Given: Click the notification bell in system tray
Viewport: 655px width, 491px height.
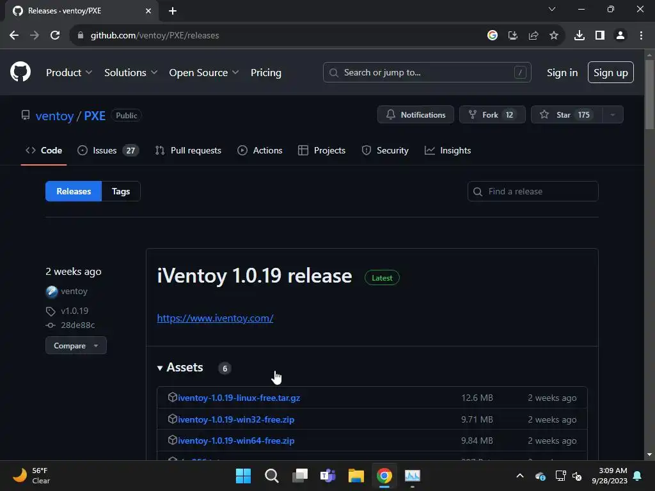Looking at the screenshot, I should pos(638,476).
